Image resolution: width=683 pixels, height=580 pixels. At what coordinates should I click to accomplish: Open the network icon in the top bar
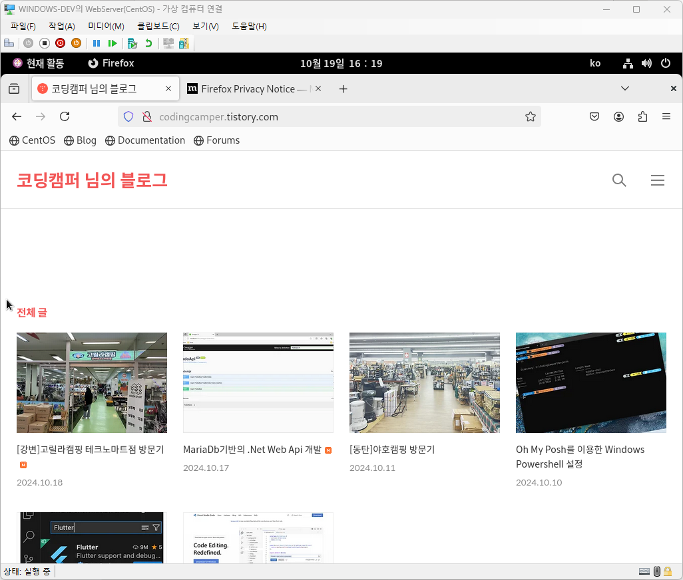click(x=628, y=63)
